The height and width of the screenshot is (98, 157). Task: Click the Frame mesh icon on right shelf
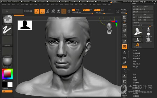click(x=125, y=76)
